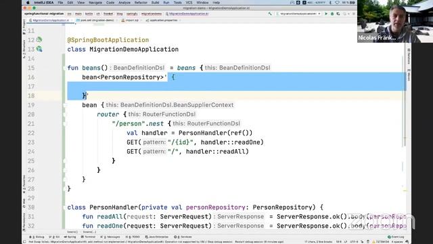Click the cursor position 18:6 in status bar
This screenshot has width=433, height=244.
coord(338,242)
